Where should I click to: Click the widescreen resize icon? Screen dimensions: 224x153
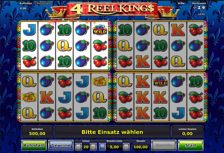click(199, 8)
